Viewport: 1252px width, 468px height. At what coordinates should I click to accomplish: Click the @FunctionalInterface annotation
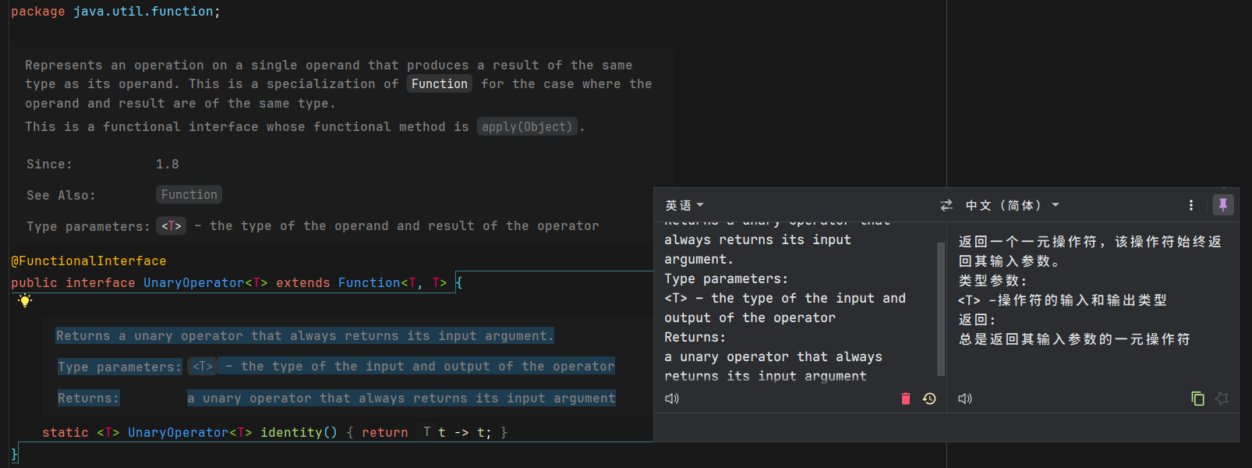(88, 261)
